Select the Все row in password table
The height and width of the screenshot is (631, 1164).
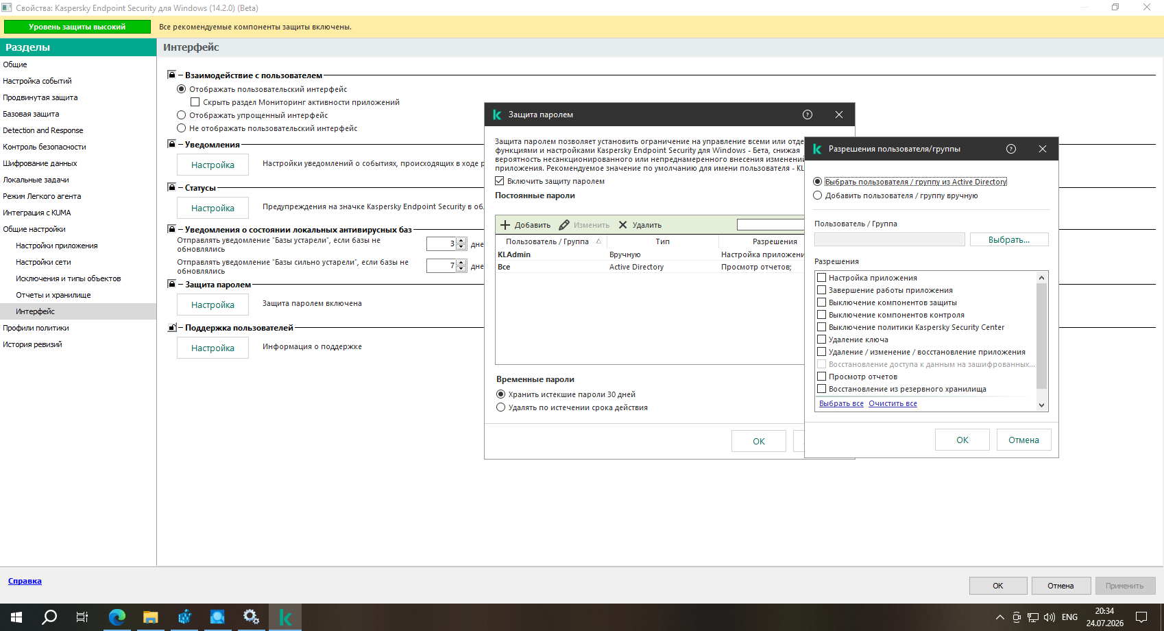[x=650, y=267]
